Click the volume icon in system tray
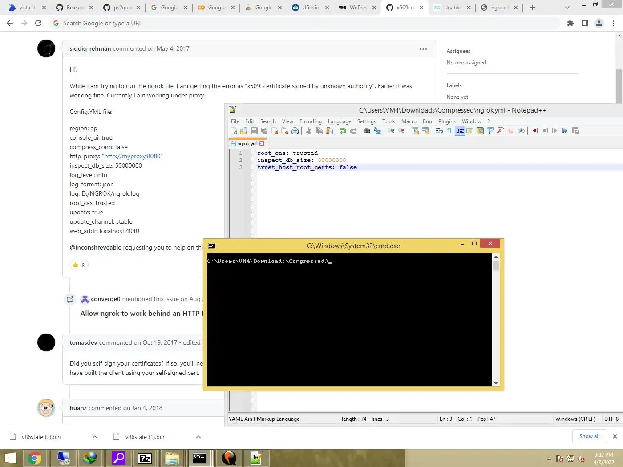 tap(581, 459)
